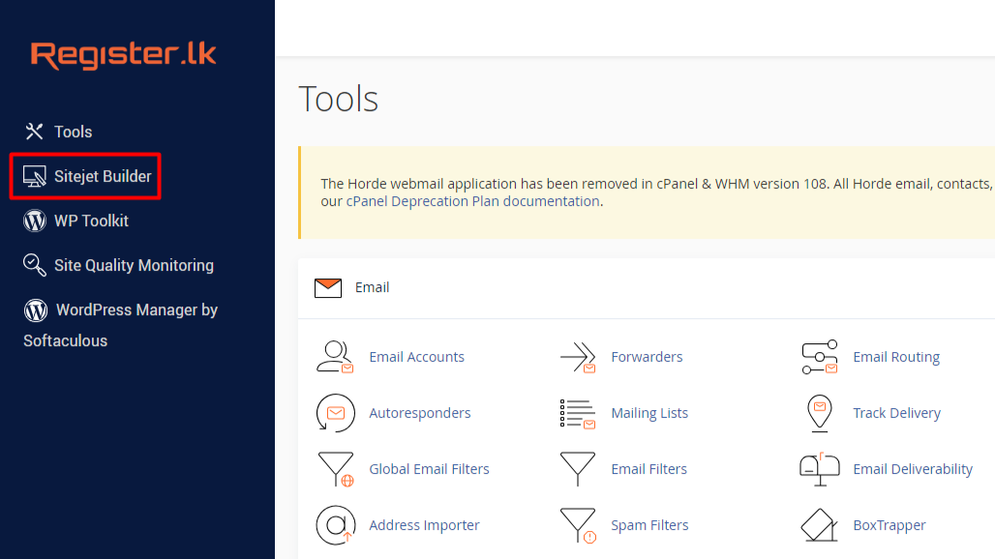
Task: Click the Email Accounts icon
Action: (335, 357)
